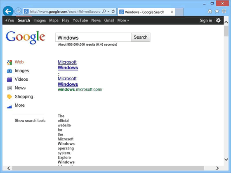Viewport: 231px width, 173px height.
Task: Click the horizontal scrollbar thumb
Action: 108,168
